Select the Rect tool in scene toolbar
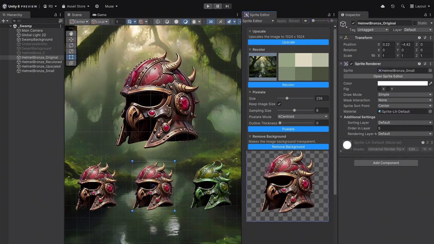The image size is (434, 244). click(x=71, y=57)
